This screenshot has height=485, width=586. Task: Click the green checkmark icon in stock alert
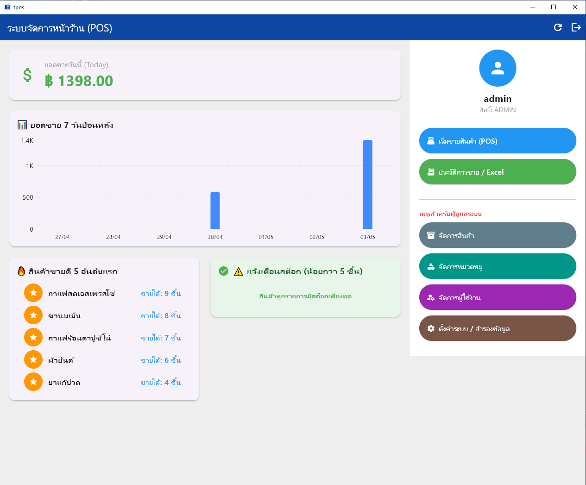coord(223,271)
